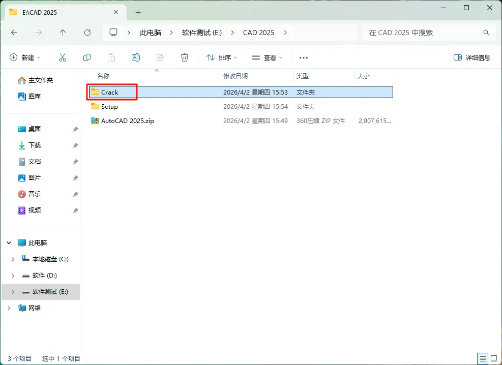
Task: Sort by 类型 column header
Action: tap(302, 76)
